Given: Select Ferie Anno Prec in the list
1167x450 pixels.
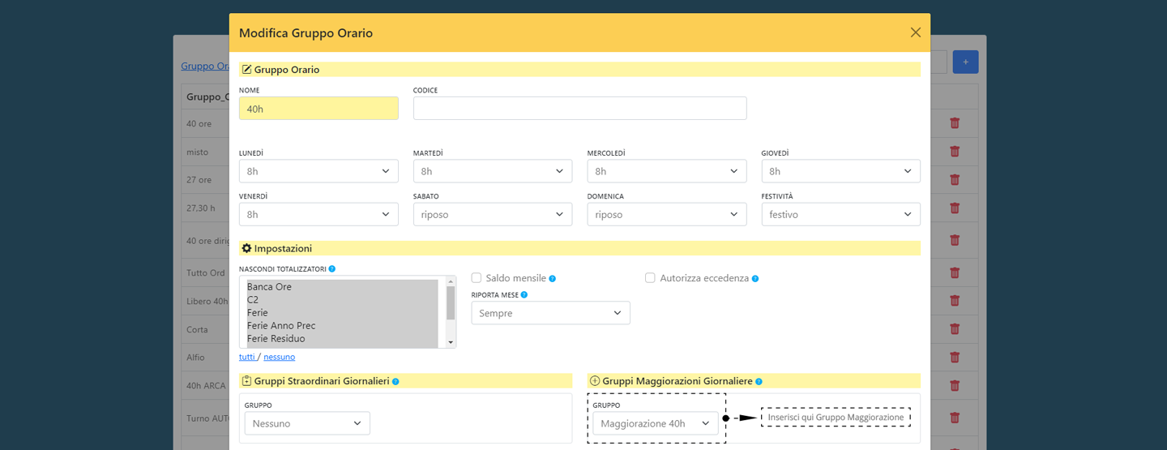Looking at the screenshot, I should click(342, 326).
